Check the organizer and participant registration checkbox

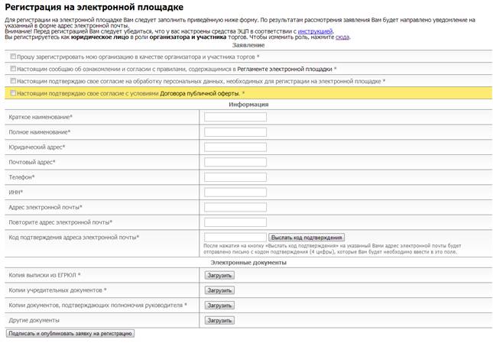[x=13, y=57]
